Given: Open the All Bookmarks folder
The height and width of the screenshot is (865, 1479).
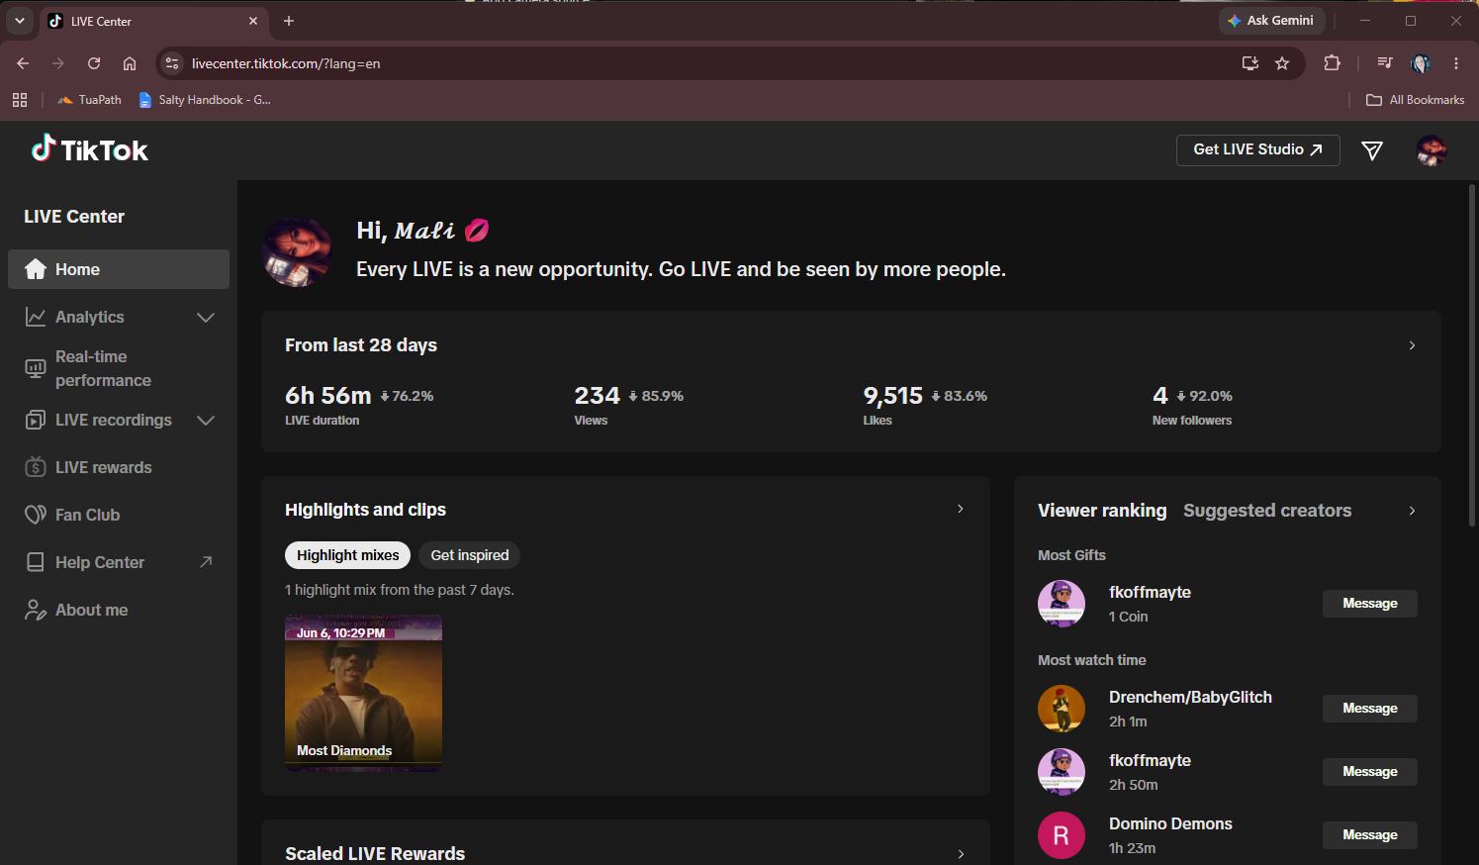Looking at the screenshot, I should [1415, 100].
